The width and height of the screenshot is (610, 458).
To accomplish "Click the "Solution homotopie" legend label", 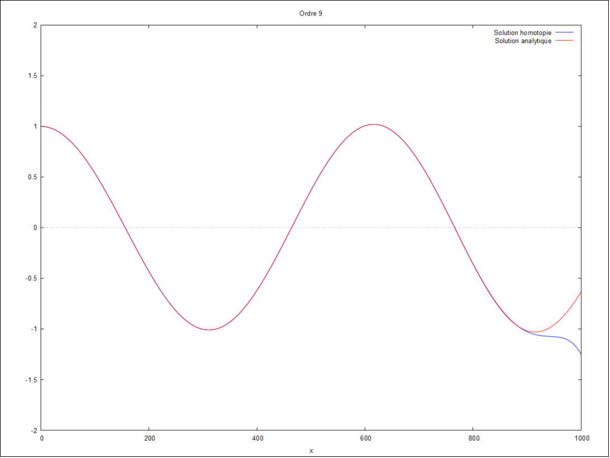I will pos(522,32).
